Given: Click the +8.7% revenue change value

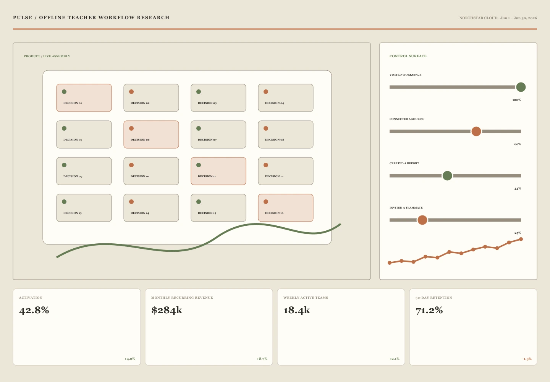Looking at the screenshot, I should tap(262, 359).
